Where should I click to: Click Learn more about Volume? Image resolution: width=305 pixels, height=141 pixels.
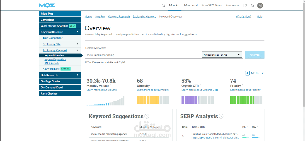click(x=102, y=90)
